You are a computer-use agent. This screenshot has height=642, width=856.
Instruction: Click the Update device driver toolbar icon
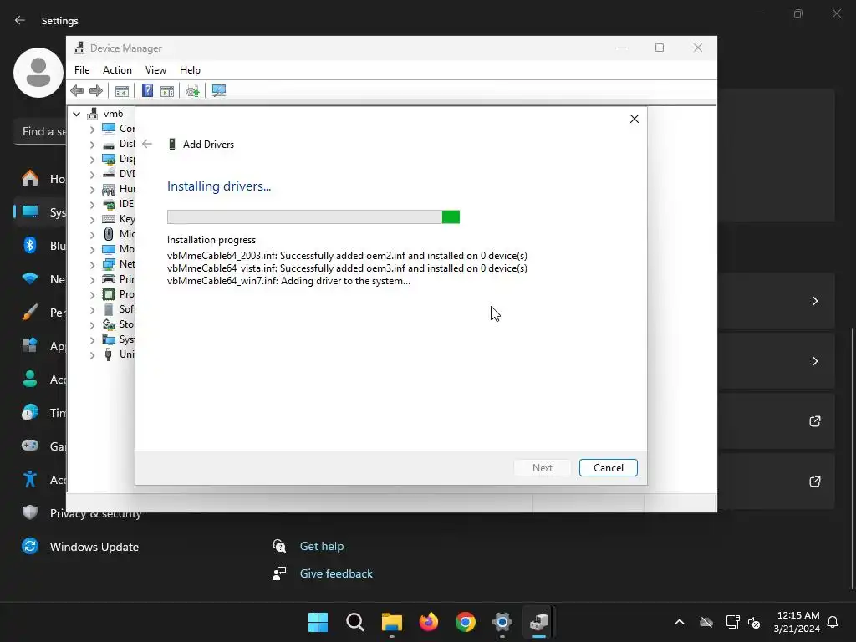[193, 90]
